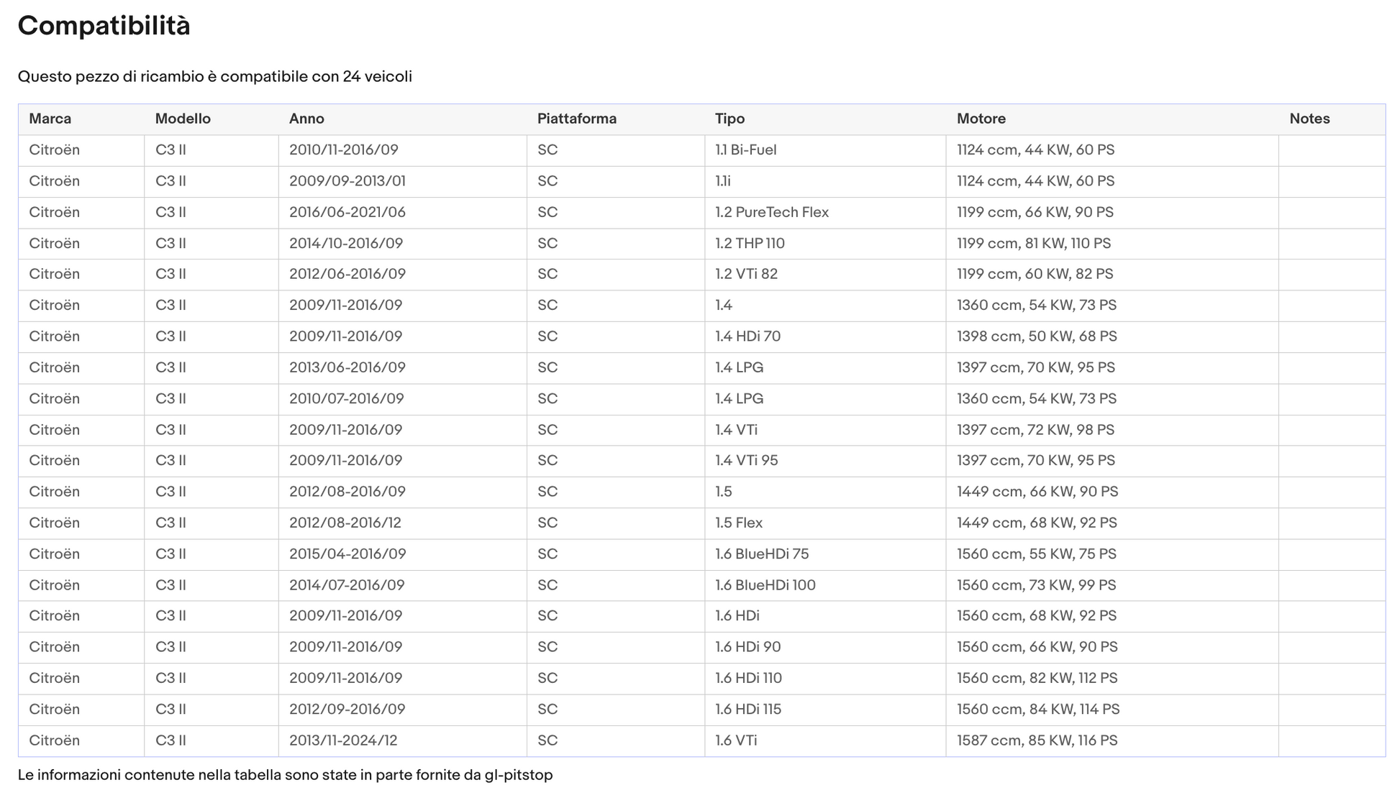The height and width of the screenshot is (803, 1400).
Task: Click the year range 2014/07-2016/09
Action: 347,585
